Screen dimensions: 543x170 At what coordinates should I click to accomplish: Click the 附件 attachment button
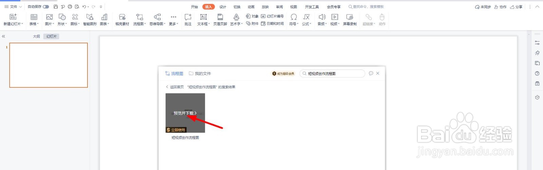[x=252, y=24]
